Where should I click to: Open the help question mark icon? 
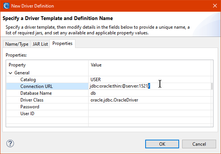[10, 144]
